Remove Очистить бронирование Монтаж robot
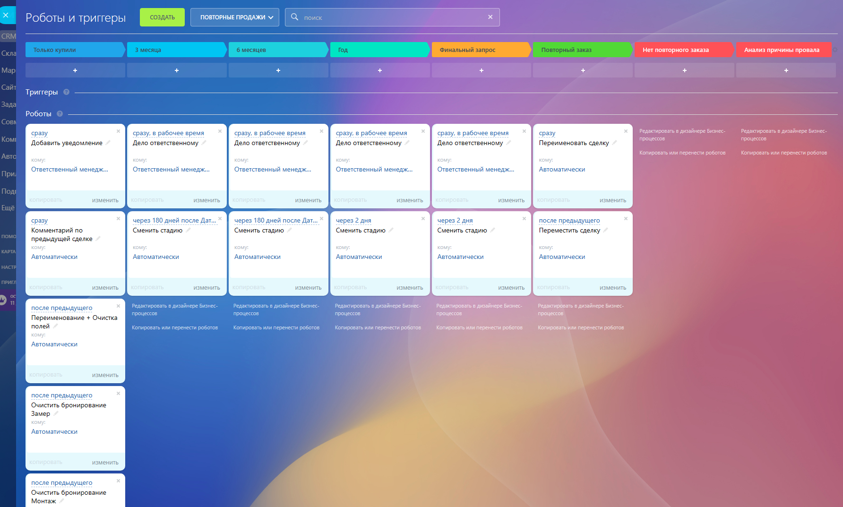843x507 pixels. coord(118,481)
